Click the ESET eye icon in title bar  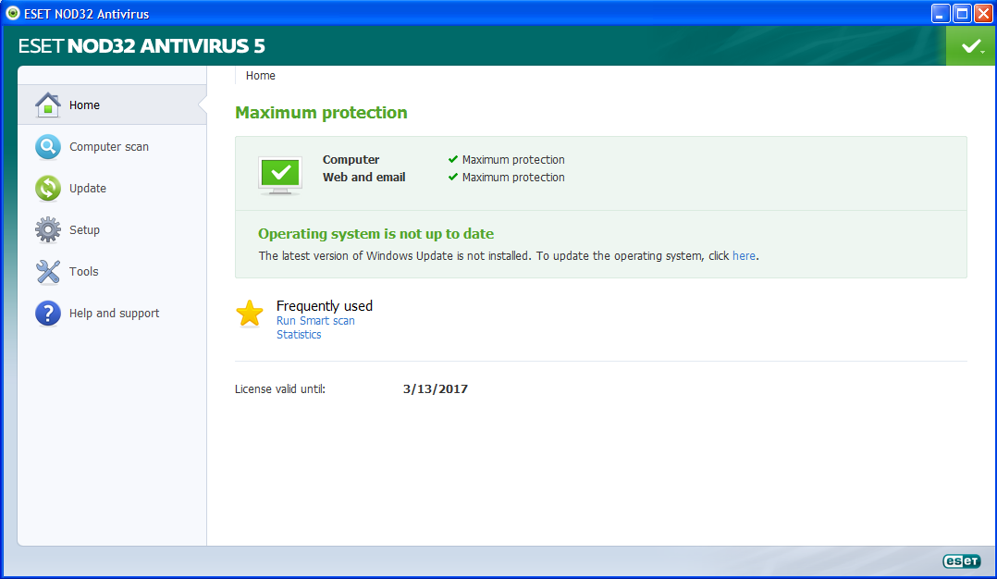13,13
